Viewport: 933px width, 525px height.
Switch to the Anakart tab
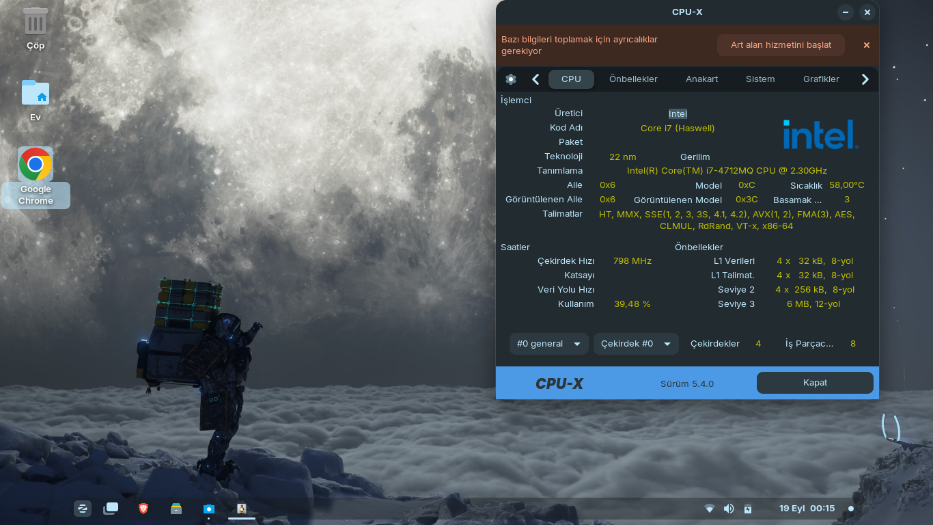[701, 79]
